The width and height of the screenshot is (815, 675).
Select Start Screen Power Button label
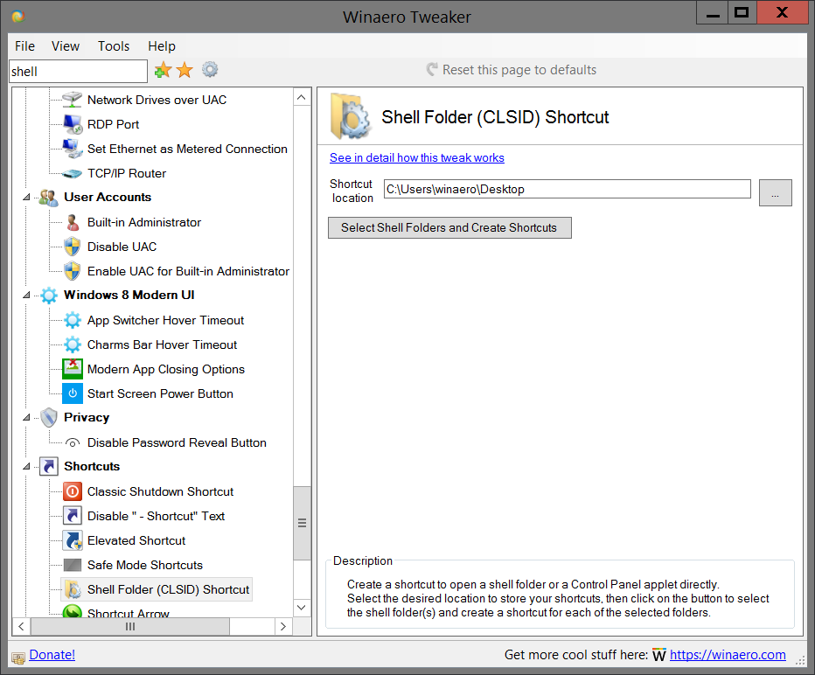point(160,393)
